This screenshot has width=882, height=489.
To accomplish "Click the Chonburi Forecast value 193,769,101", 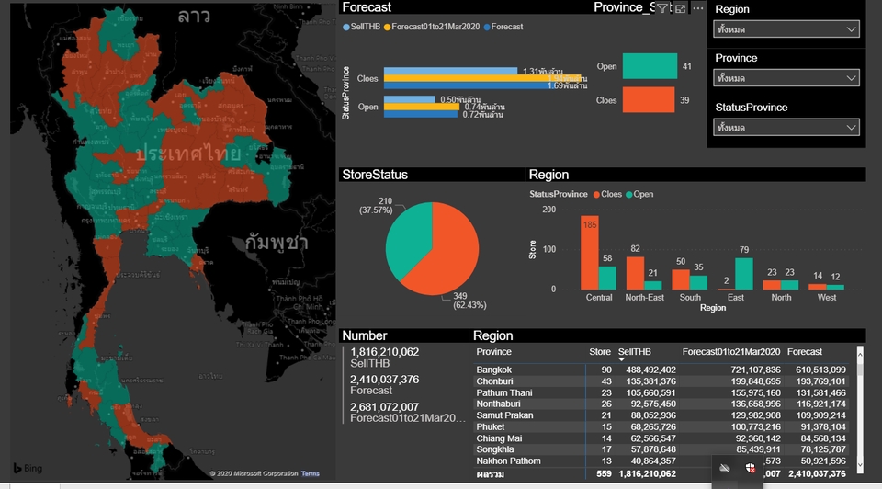I will 820,381.
